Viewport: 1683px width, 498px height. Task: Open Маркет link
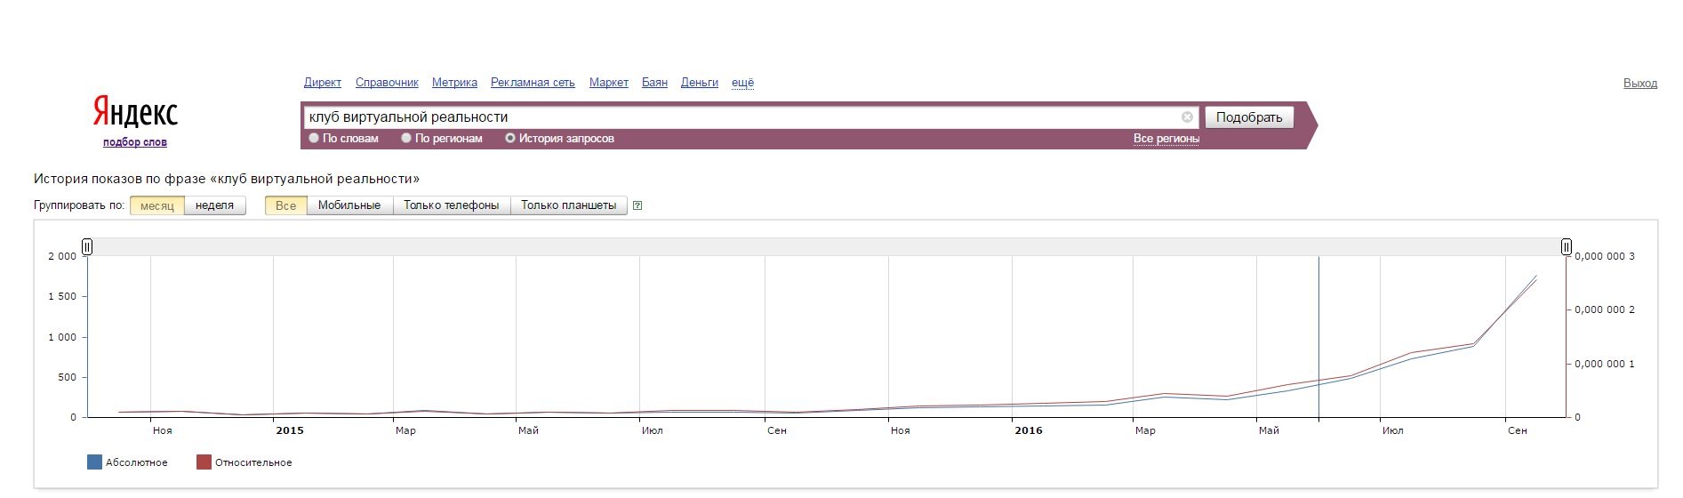coord(609,83)
